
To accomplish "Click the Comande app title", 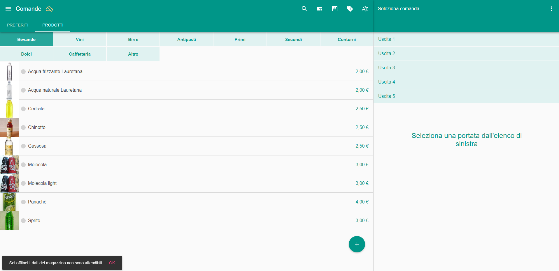I will 29,9.
